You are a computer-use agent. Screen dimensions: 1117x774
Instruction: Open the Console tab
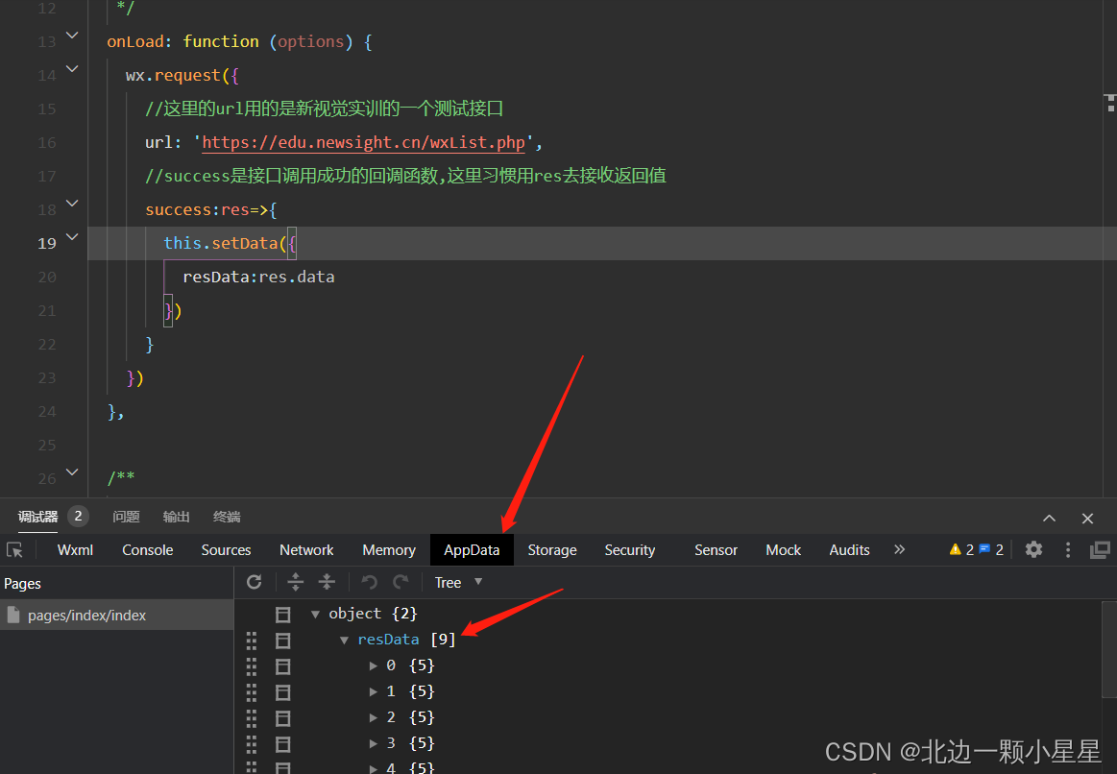pos(148,549)
